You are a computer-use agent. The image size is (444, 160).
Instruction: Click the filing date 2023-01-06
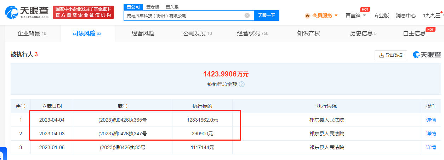52,147
